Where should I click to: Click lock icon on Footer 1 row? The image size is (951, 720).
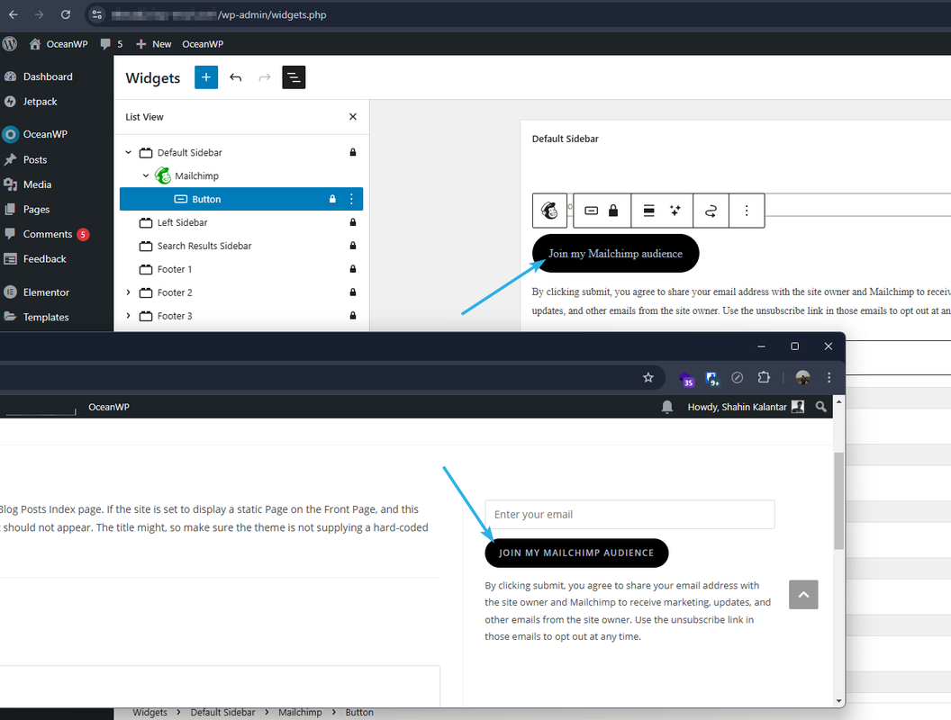353,269
